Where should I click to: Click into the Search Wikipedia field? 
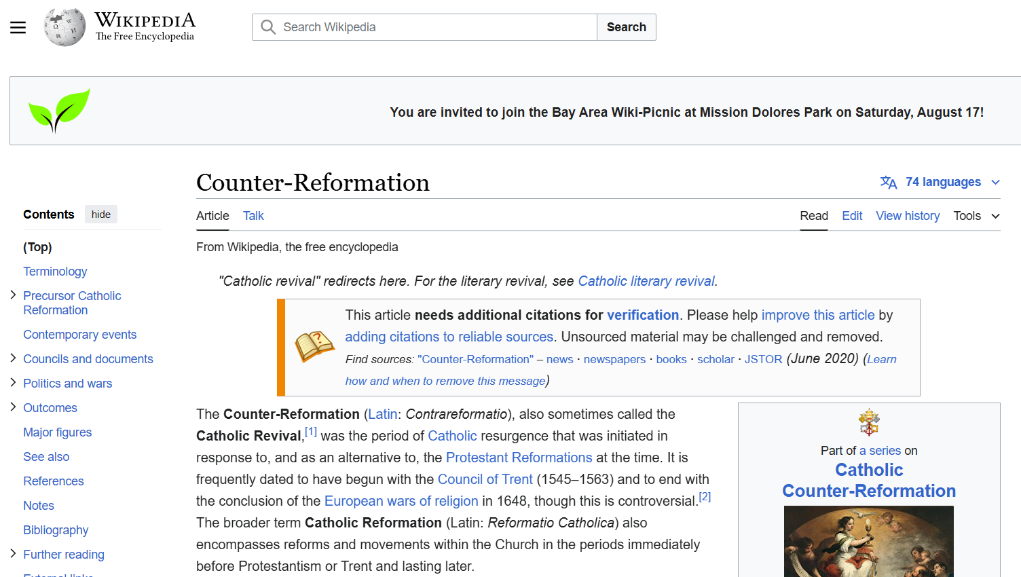tap(425, 27)
